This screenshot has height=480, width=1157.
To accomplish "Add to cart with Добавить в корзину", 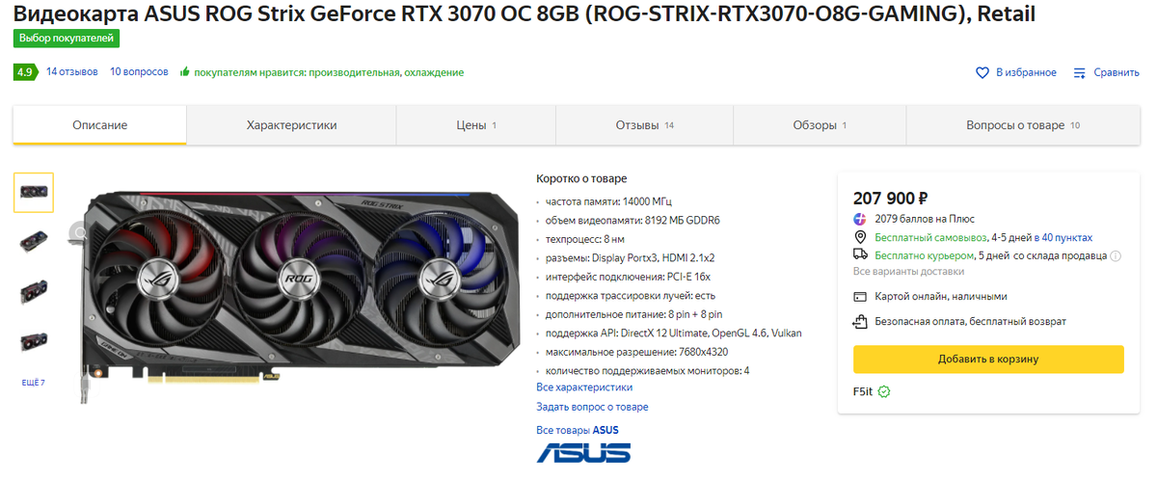I will tap(988, 360).
